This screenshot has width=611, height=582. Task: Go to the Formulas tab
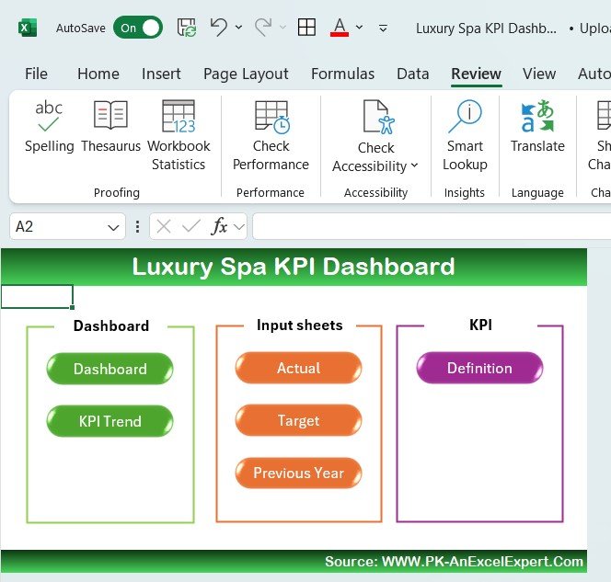pos(342,74)
